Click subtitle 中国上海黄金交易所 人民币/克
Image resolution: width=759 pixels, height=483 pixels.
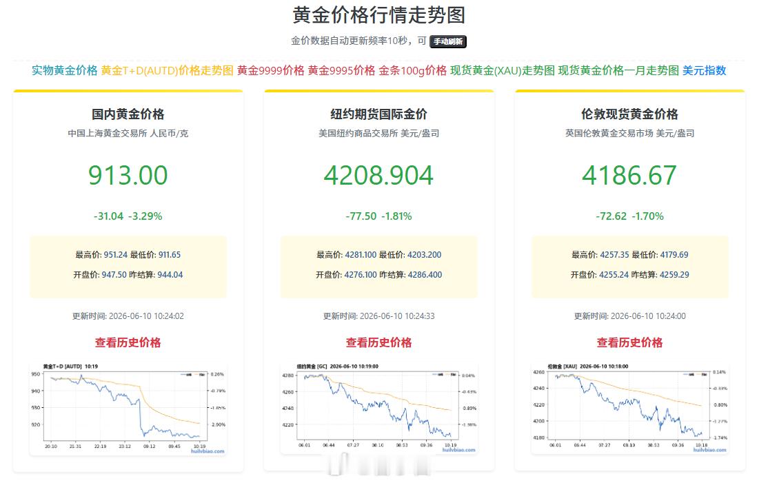click(x=128, y=133)
